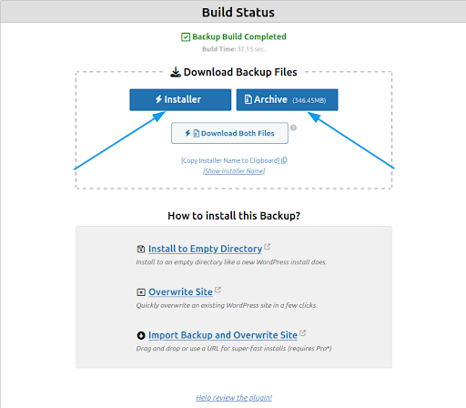This screenshot has width=466, height=408.
Task: Click the 'Build Status' header title
Action: pos(238,13)
